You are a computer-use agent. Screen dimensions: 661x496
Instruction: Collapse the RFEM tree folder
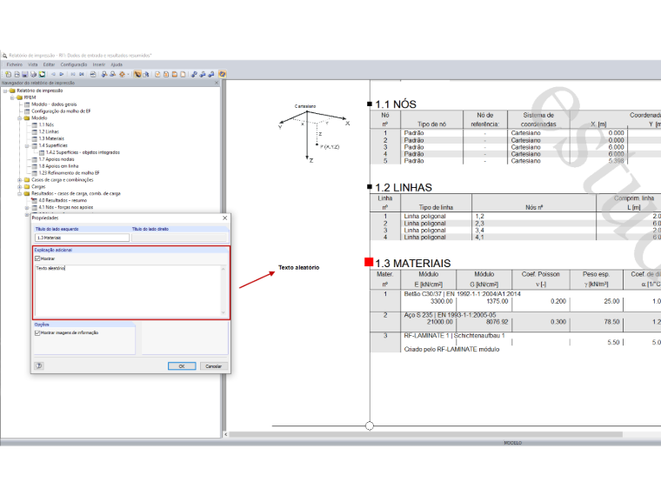[x=12, y=97]
